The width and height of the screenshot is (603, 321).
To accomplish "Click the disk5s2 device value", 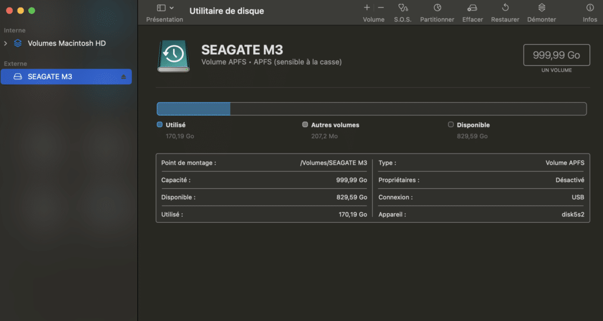I will click(572, 215).
